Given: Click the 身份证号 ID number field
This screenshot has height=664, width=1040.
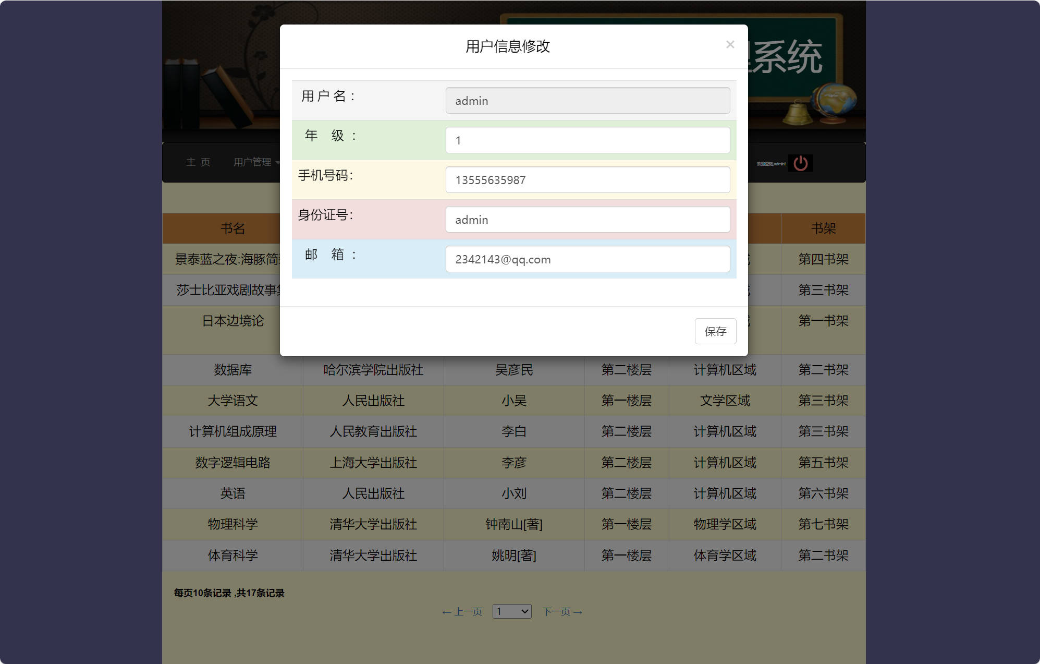Looking at the screenshot, I should (x=588, y=219).
